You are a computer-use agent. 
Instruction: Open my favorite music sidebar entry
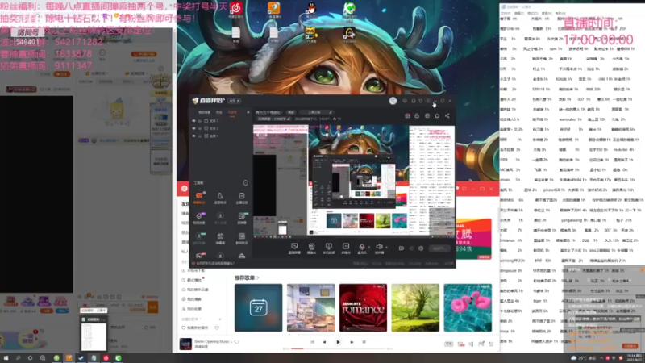click(x=197, y=328)
